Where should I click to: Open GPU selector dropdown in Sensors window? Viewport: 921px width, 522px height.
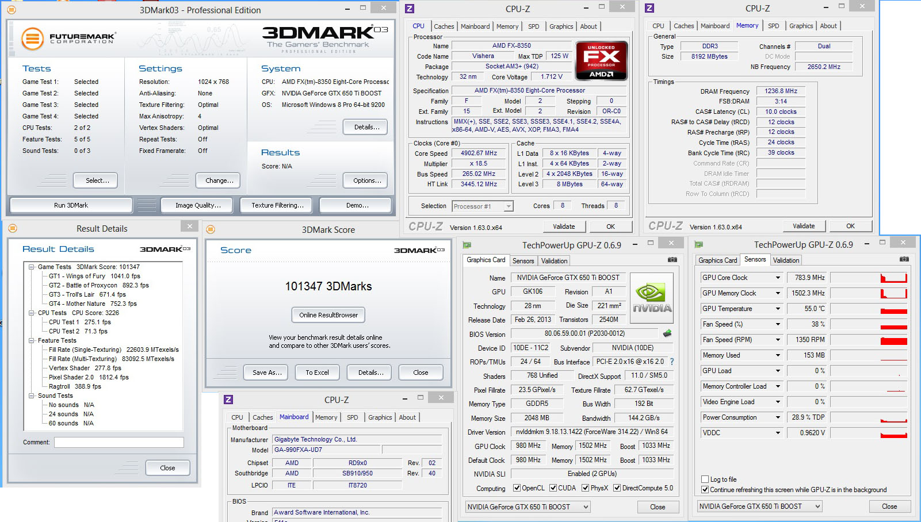click(x=760, y=506)
